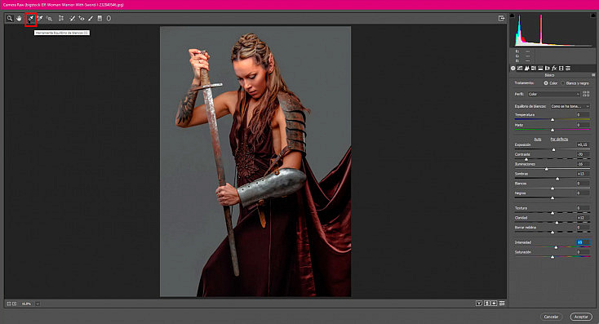Select the Color treatment radio button
Screen dimensions: 599x324
click(x=546, y=83)
